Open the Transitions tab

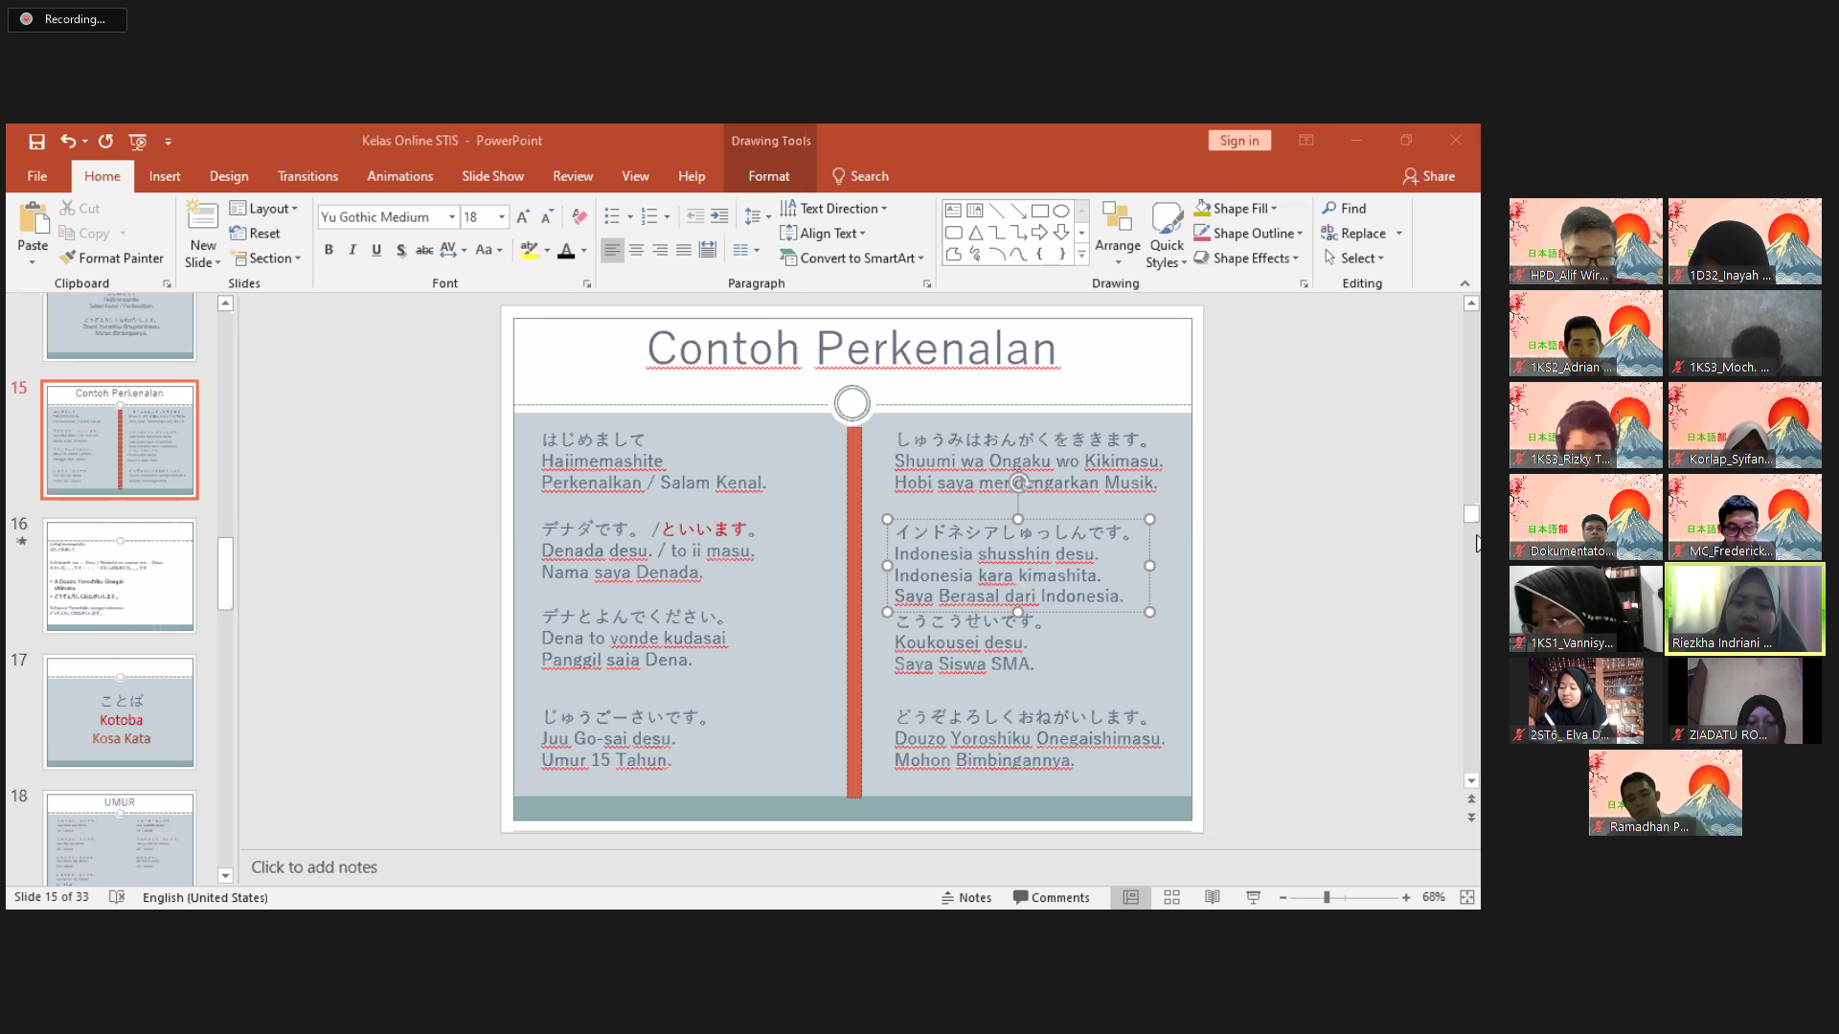coord(307,176)
